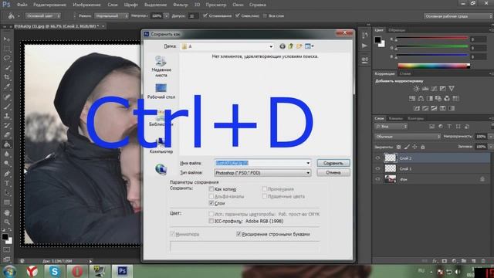Image resolution: width=494 pixels, height=278 pixels.
Task: Select Слой 1 layer thumbnail
Action: [391, 168]
